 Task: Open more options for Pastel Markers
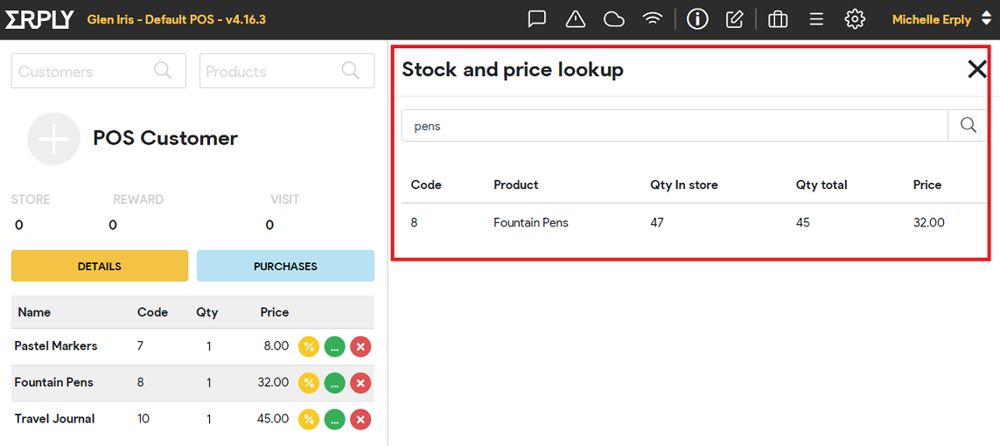coord(335,346)
